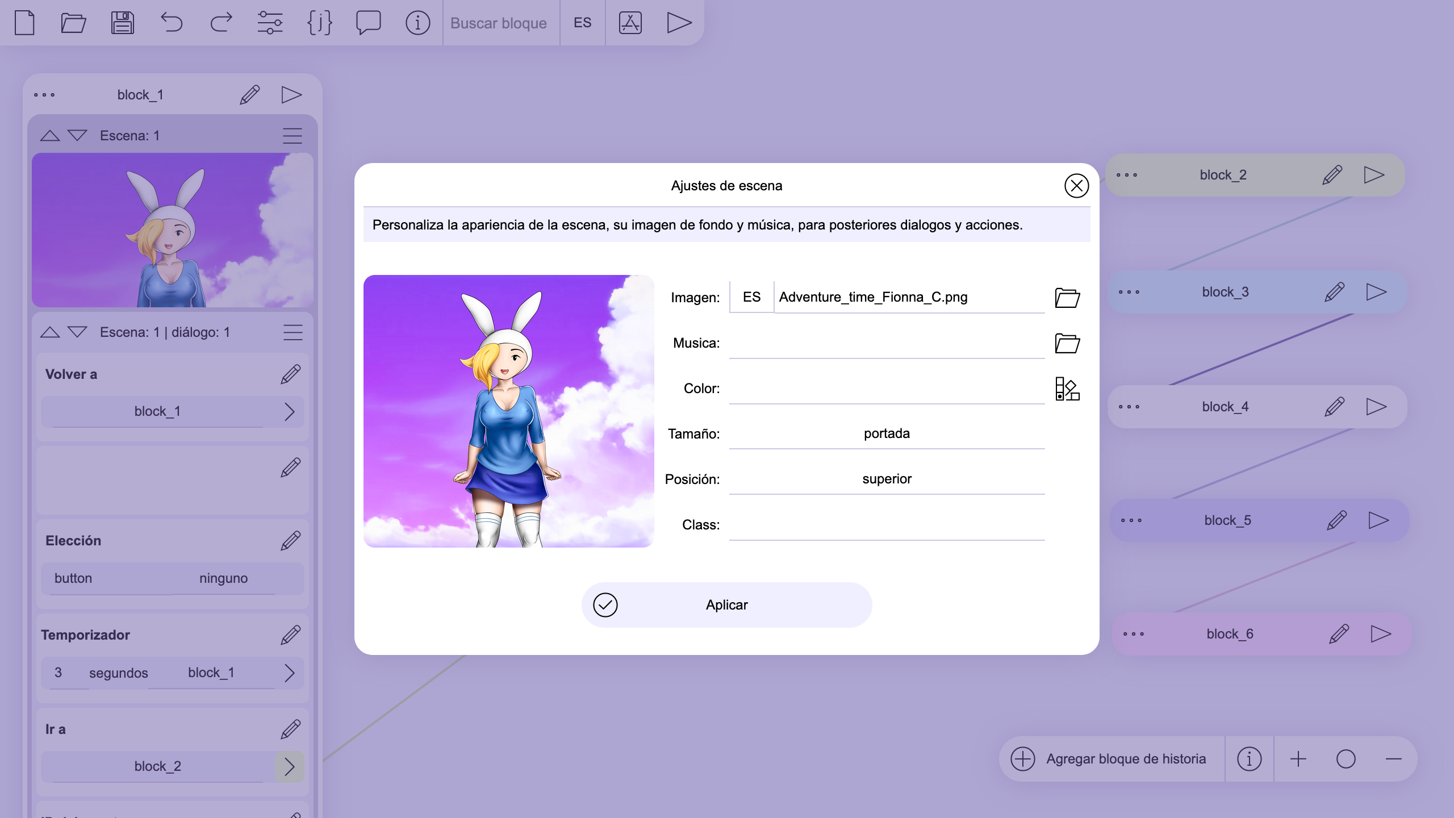Open project folder icon in top toolbar
Screen dimensions: 1454x818
pos(73,23)
